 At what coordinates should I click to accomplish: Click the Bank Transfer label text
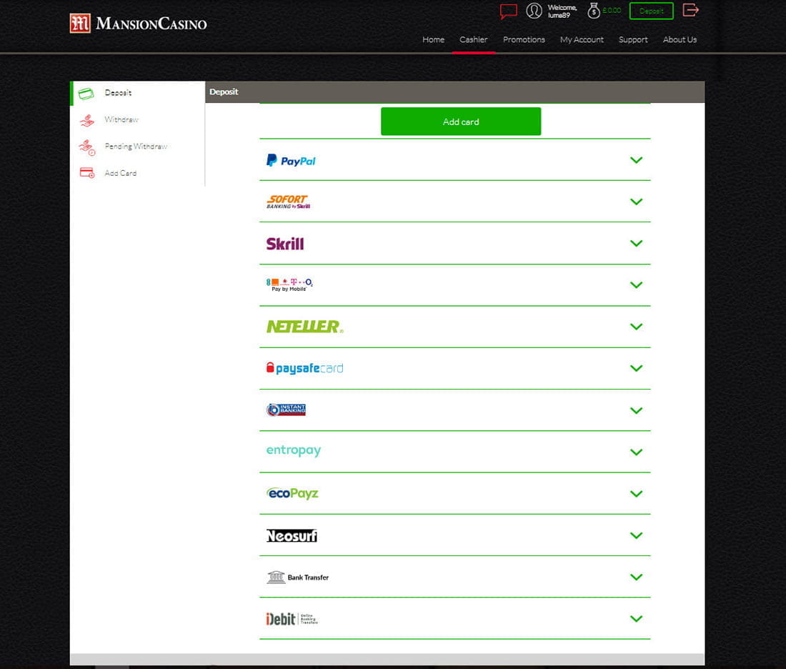point(308,578)
